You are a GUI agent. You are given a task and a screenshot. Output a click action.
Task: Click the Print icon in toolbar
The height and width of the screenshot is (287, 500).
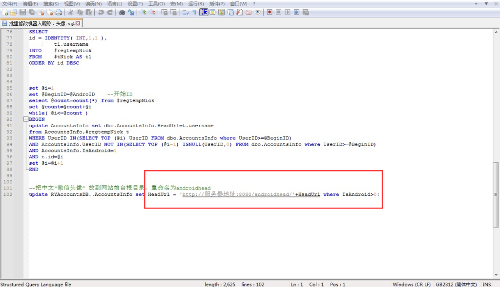click(x=59, y=12)
